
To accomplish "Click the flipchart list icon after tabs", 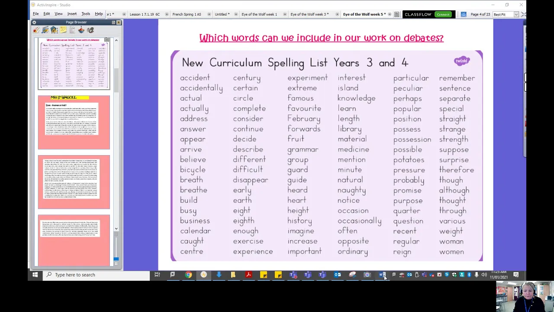I will 396,14.
